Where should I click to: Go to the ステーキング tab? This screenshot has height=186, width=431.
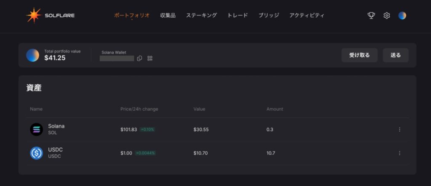pyautogui.click(x=201, y=16)
